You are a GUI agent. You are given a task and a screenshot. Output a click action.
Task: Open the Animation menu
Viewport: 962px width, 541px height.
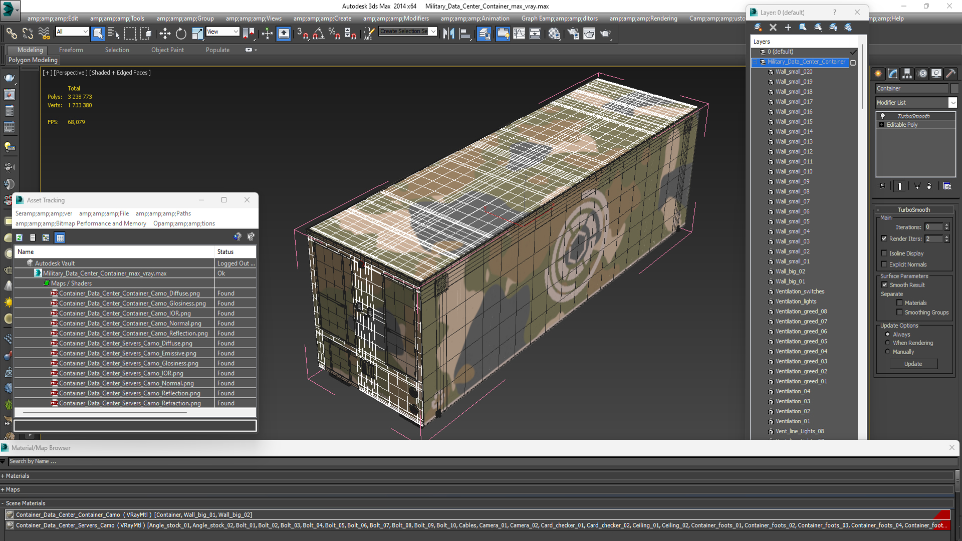click(x=475, y=19)
